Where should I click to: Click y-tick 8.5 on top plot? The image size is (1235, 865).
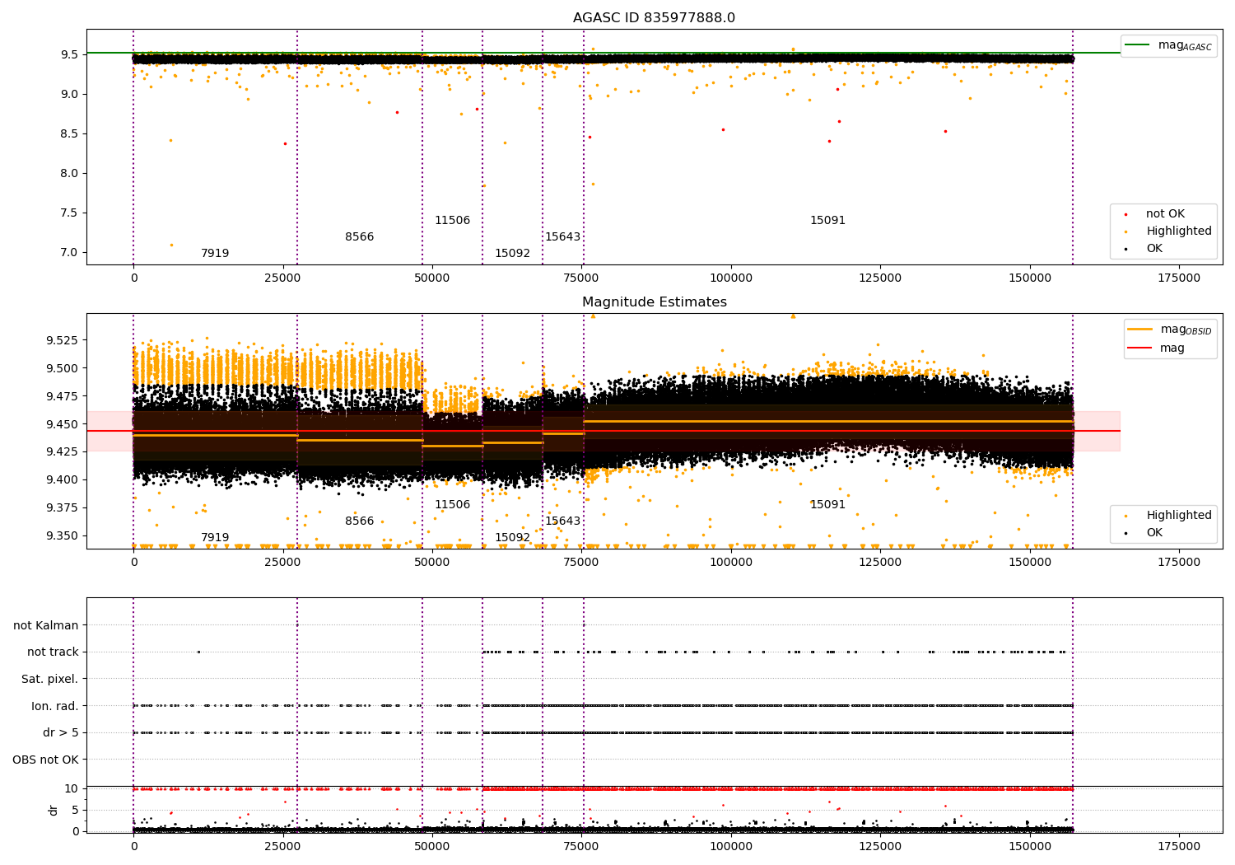click(68, 134)
